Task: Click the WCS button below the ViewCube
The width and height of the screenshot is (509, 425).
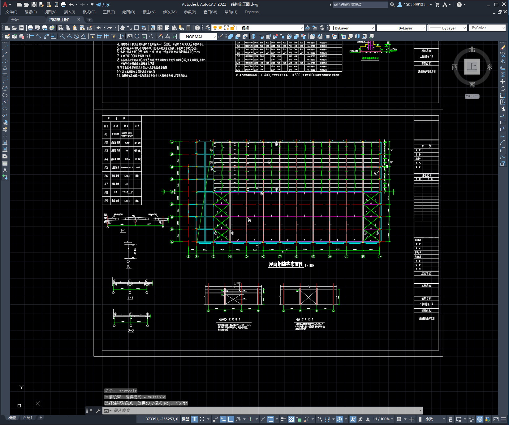Action: pyautogui.click(x=471, y=96)
